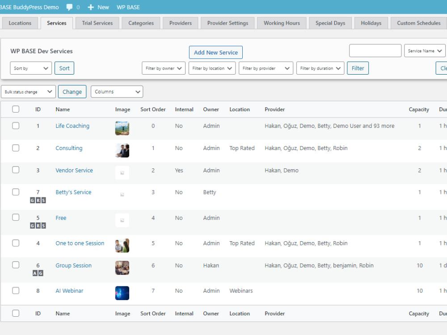Switch to the Trial Services tab

[97, 23]
